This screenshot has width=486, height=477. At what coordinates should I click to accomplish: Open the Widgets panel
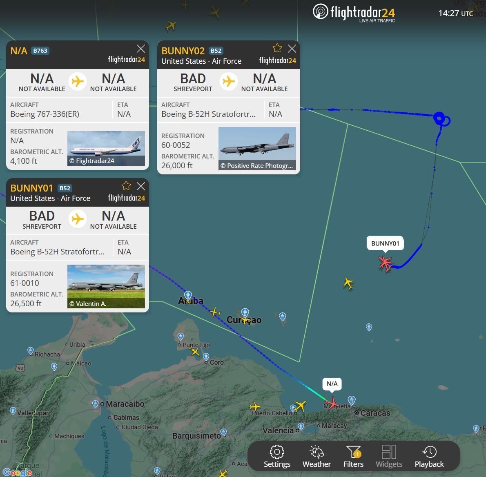[389, 456]
